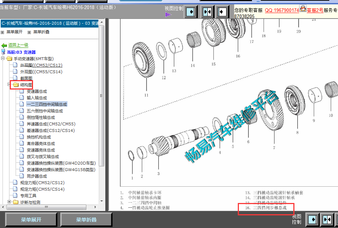Click the top view control right-arrow icon
Viewport: 338px width, 228px height.
click(191, 12)
